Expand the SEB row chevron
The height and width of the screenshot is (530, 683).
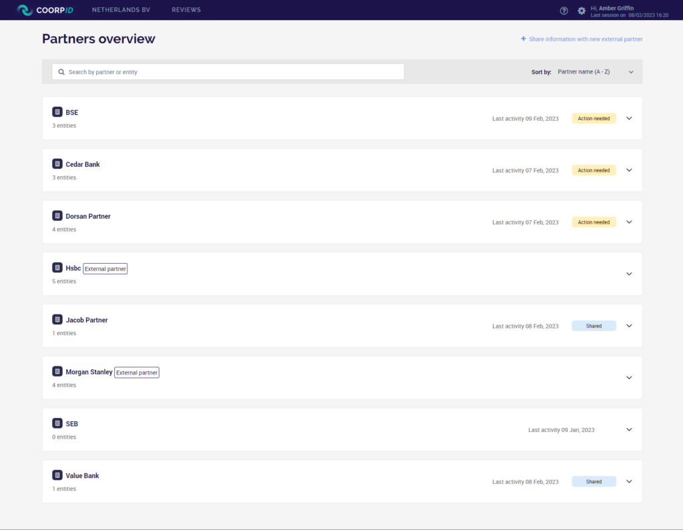tap(629, 429)
